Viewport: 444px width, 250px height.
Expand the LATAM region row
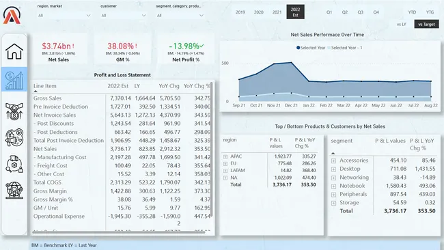click(225, 171)
